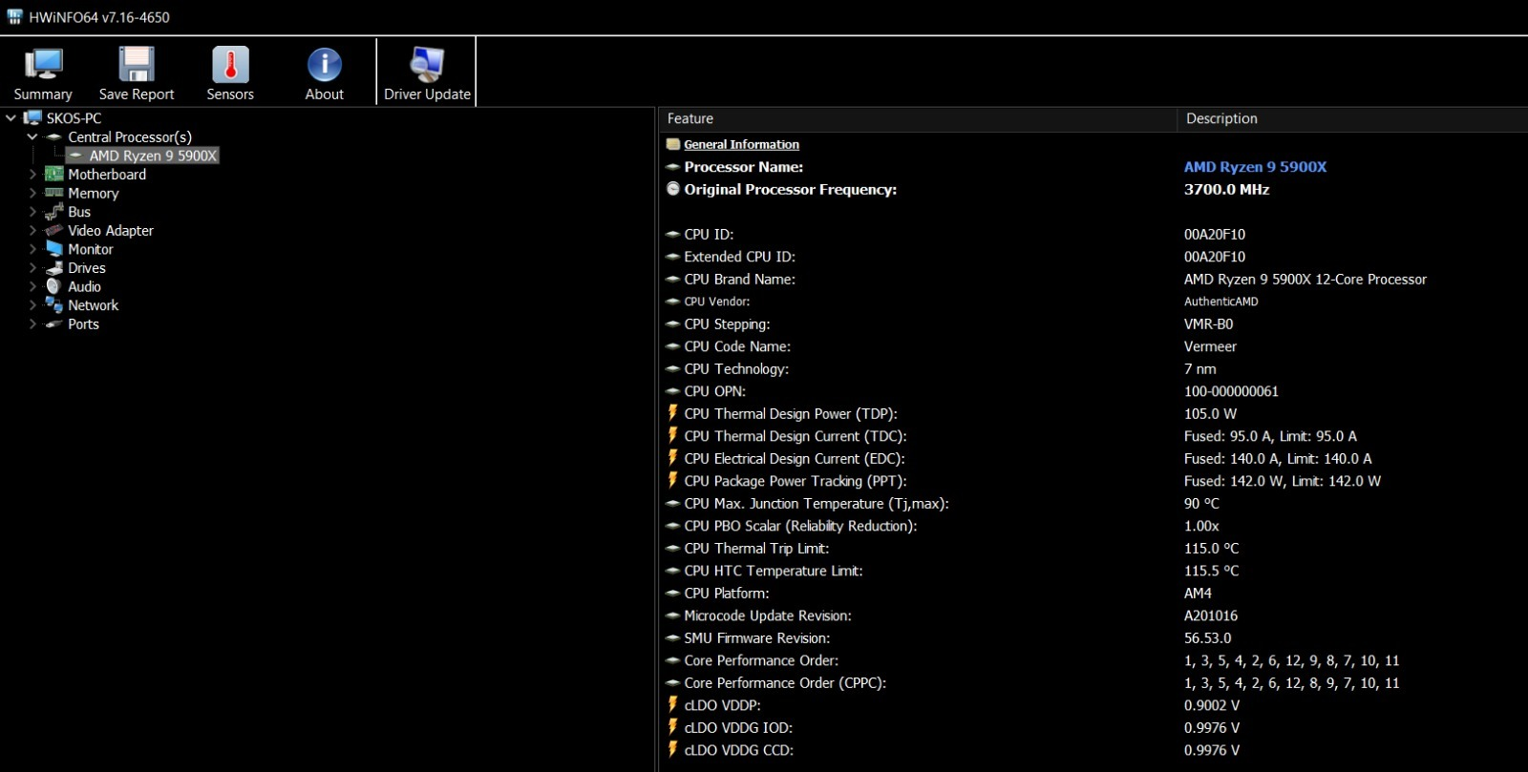
Task: Click the Motherboard tree icon
Action: (x=54, y=175)
